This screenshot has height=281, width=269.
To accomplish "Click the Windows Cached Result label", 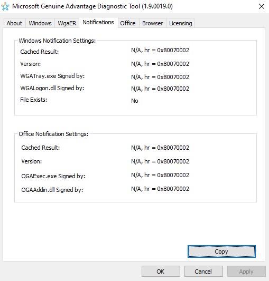I will 40,52.
